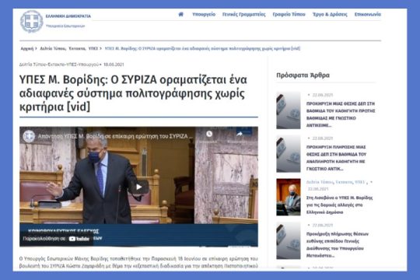Open the Γραφείο Τύπου menu
The image size is (420, 280).
pyautogui.click(x=289, y=15)
